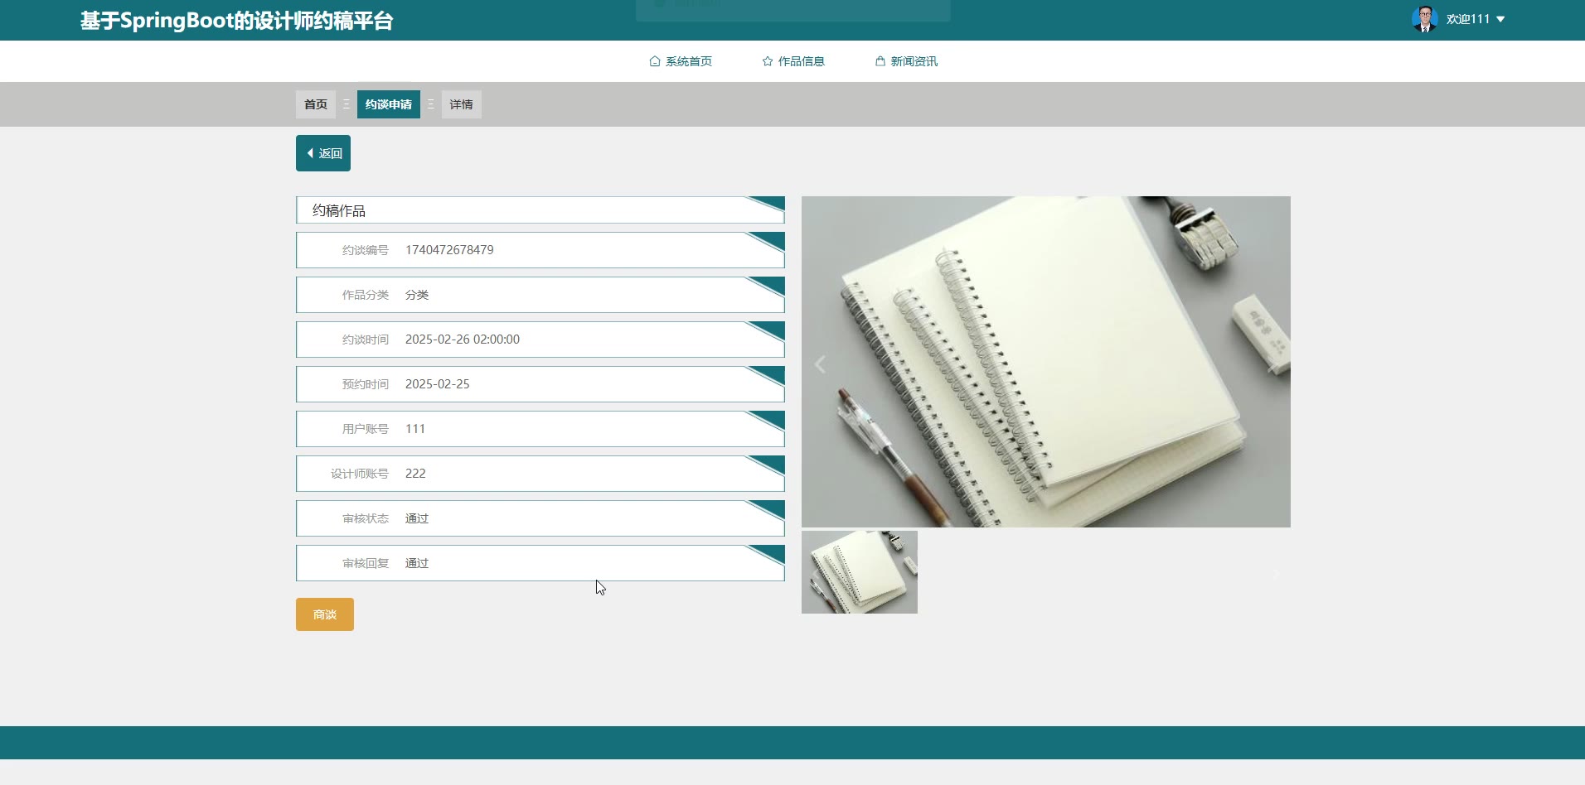Open the 系统首页 navigation item

tap(681, 61)
